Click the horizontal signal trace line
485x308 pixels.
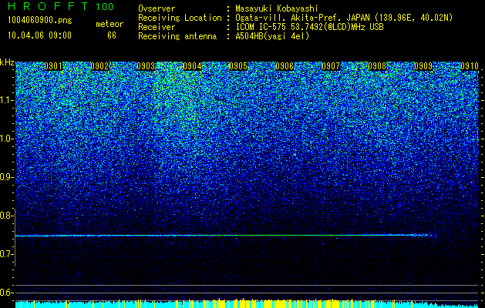click(224, 236)
